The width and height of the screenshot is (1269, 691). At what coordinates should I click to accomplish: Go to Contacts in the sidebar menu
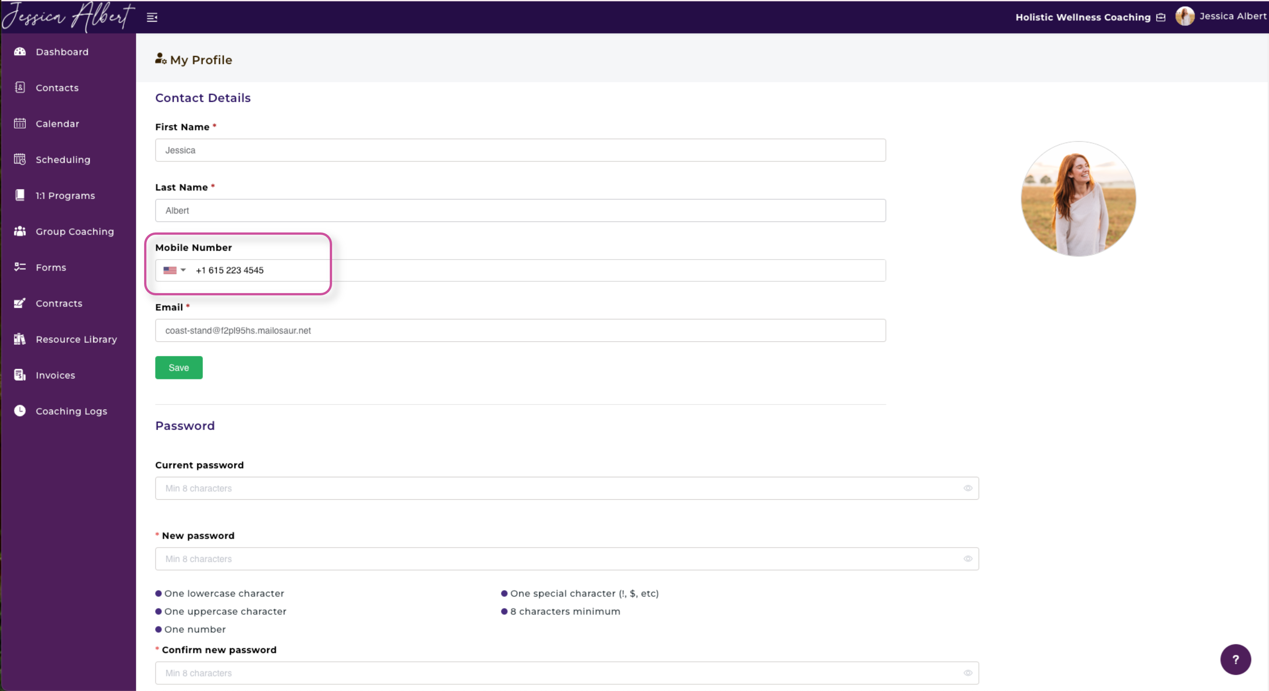[57, 88]
